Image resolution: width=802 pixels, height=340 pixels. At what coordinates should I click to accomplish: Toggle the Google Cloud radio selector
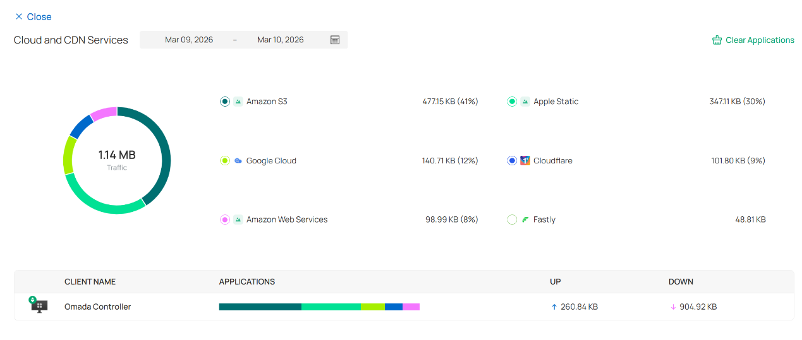click(x=224, y=161)
